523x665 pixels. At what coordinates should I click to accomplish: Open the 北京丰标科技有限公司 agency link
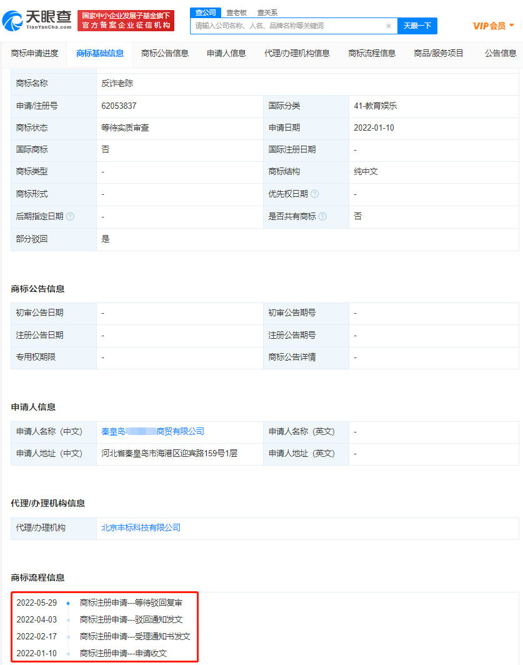pos(141,527)
